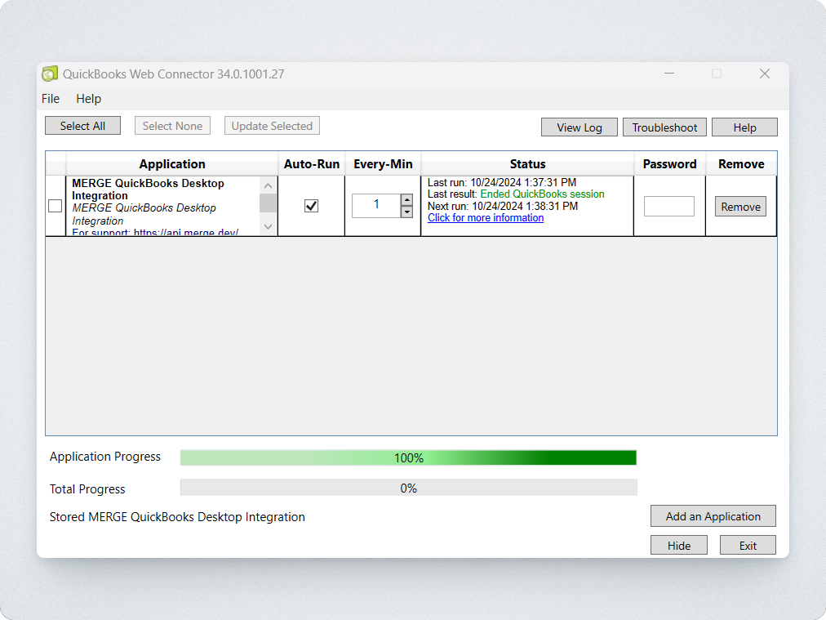Remove the MERGE QuickBooks Desktop Integration app

coord(740,207)
